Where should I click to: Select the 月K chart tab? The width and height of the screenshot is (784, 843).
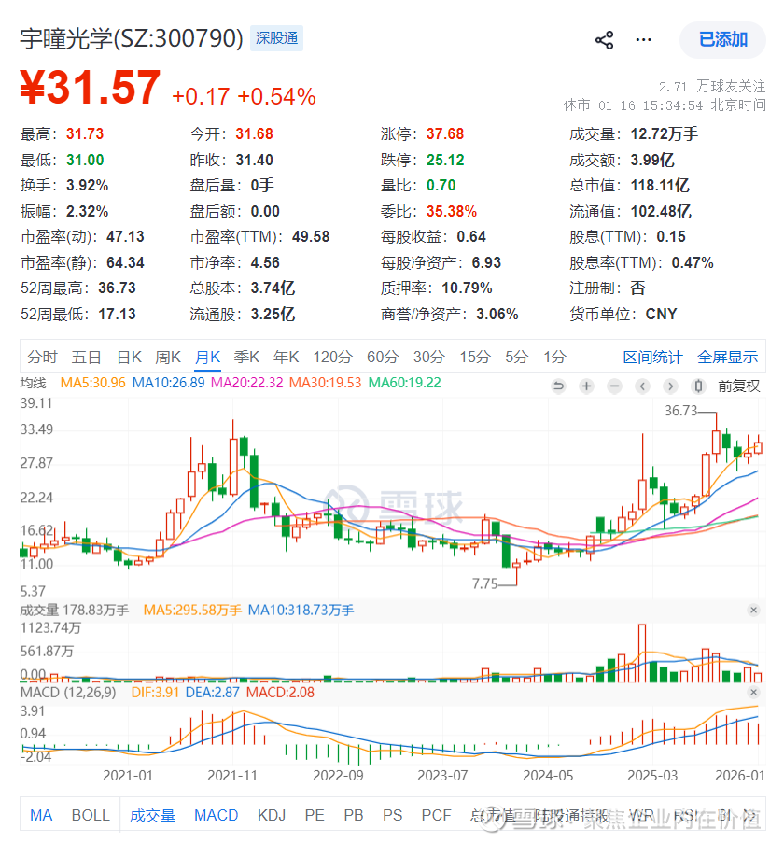point(207,357)
